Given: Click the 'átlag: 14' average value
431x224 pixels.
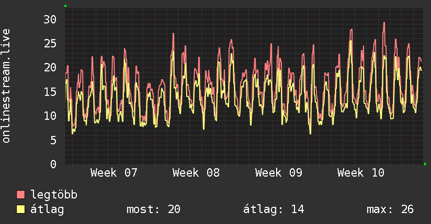Looking at the screenshot, I should point(274,209).
